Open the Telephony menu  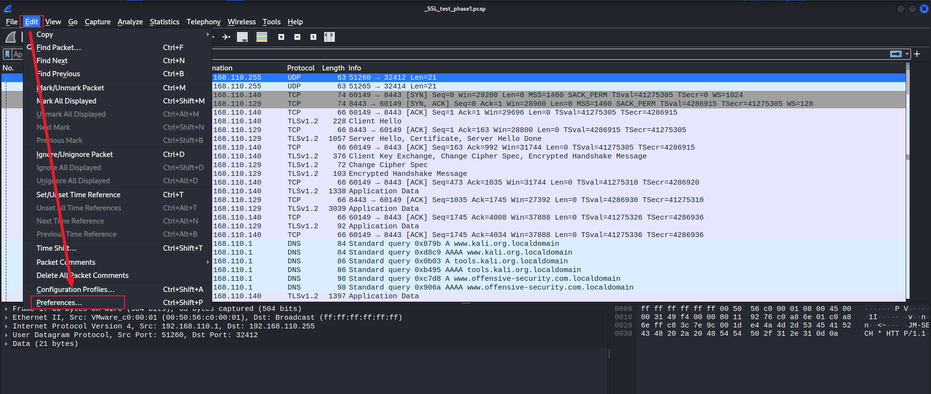pos(203,22)
